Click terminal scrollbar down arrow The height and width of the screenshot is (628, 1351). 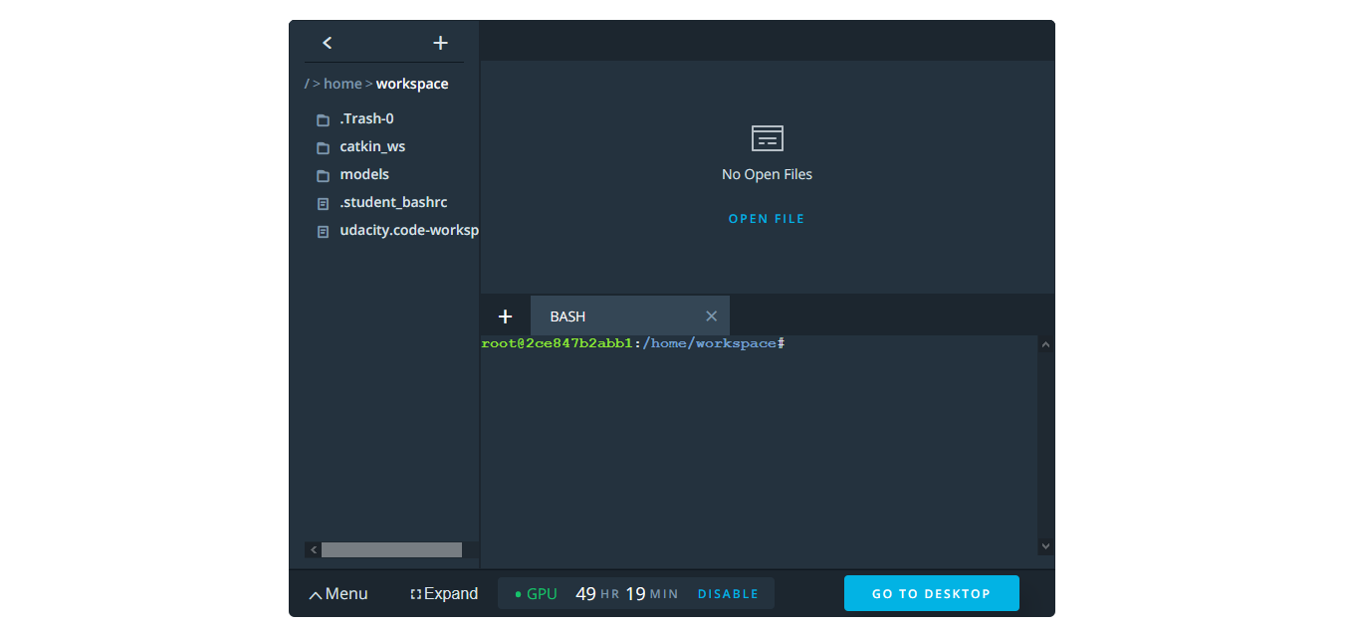pyautogui.click(x=1045, y=545)
